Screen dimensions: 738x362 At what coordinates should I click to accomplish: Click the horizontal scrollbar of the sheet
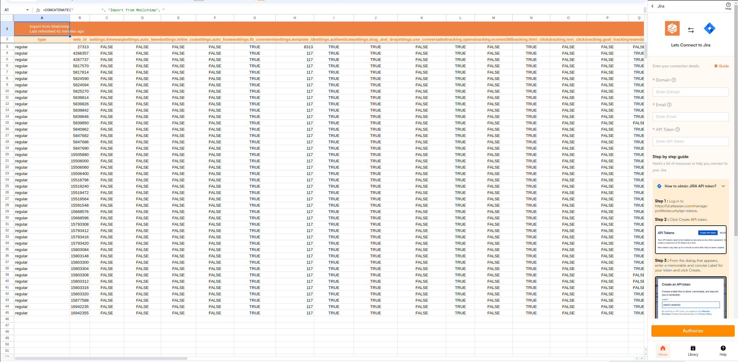pyautogui.click(x=101, y=358)
